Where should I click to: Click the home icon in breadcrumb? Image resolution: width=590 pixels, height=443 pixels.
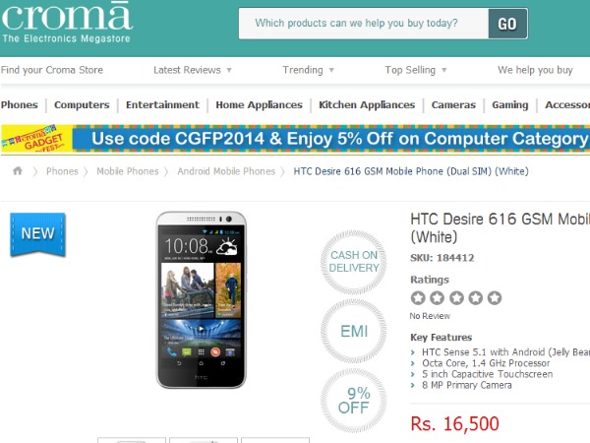pyautogui.click(x=18, y=171)
